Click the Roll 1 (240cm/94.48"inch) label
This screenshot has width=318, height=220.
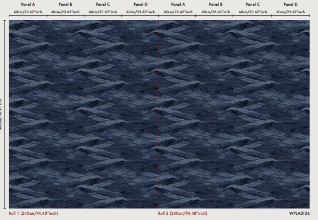tap(33, 213)
